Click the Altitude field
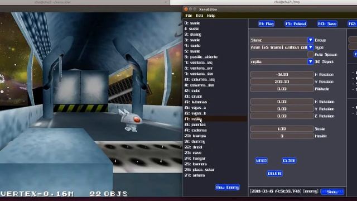357x201 pixels. pyautogui.click(x=282, y=89)
